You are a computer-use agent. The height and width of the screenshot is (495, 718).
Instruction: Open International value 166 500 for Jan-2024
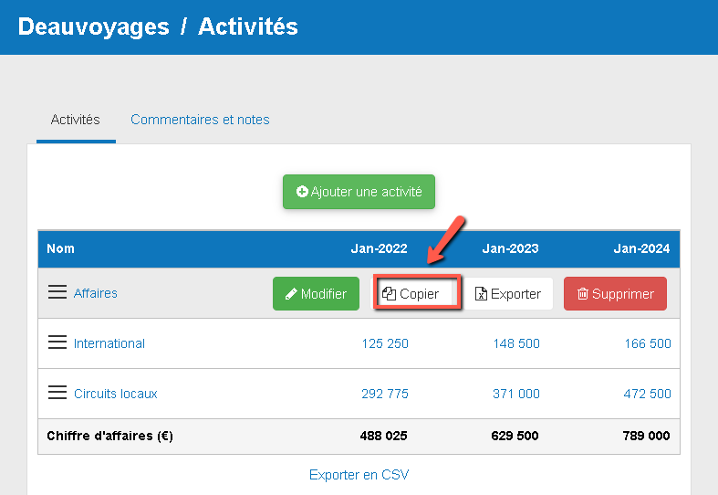648,343
